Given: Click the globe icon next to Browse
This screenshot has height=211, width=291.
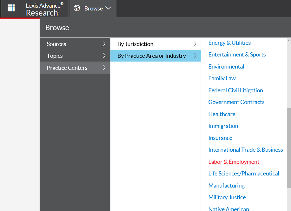Looking at the screenshot, I should (x=77, y=8).
